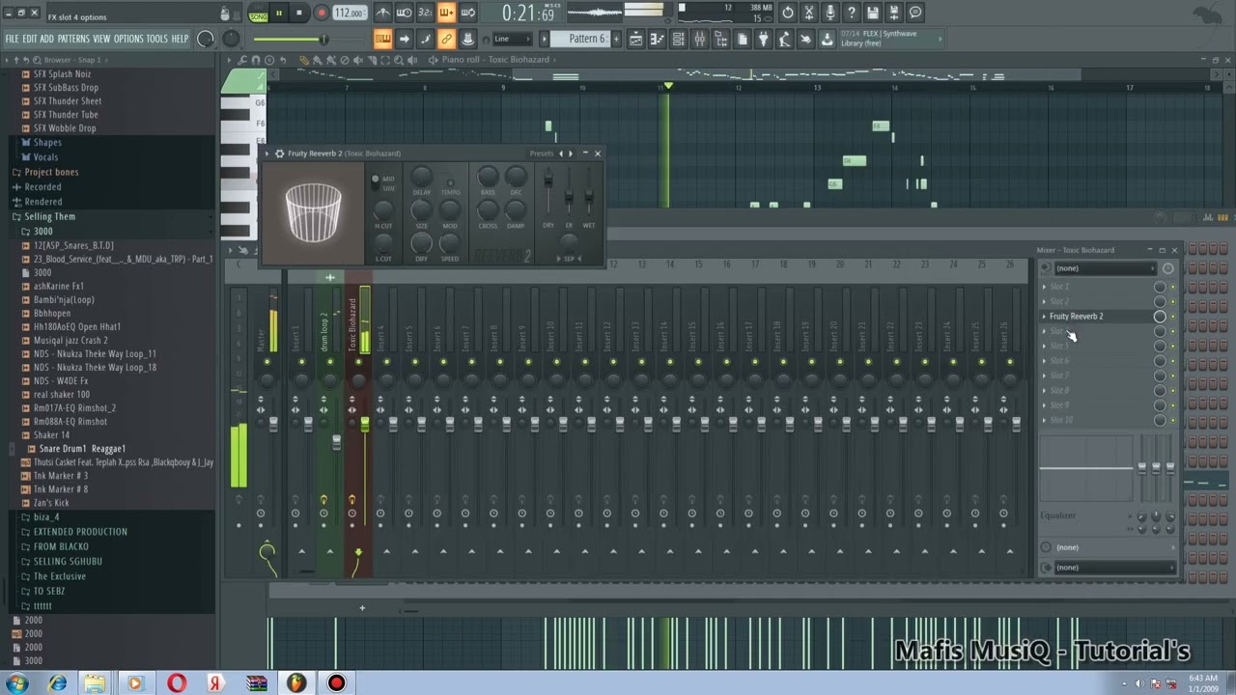Open the EDIT menu

30,39
